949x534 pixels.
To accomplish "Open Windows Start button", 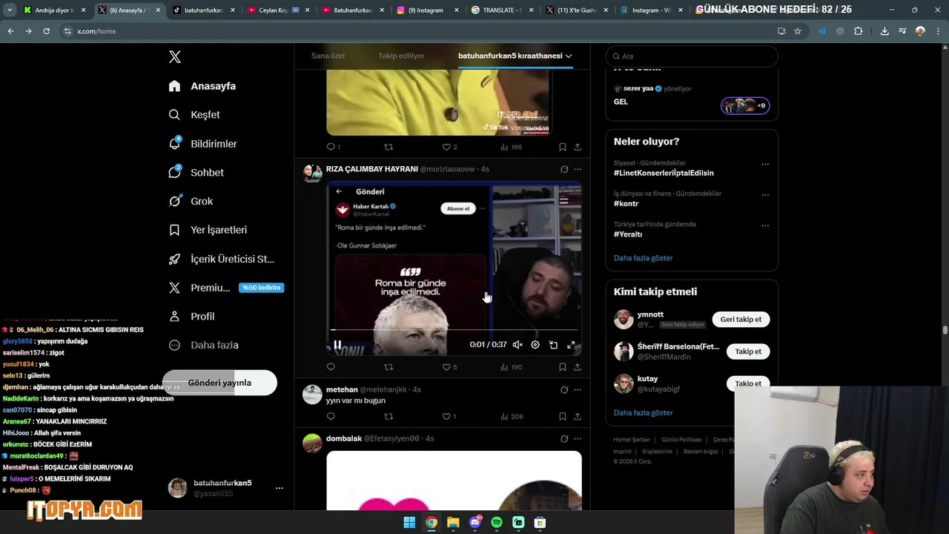I will point(409,523).
